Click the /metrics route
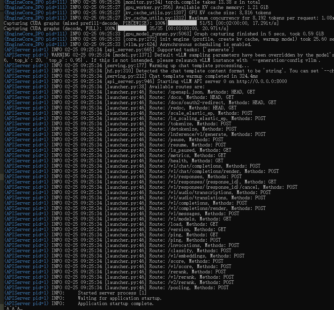 pos(179,155)
